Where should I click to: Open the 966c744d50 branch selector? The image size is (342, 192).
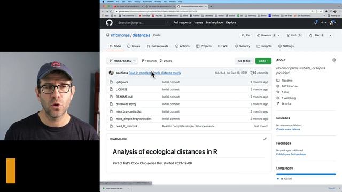click(x=122, y=61)
